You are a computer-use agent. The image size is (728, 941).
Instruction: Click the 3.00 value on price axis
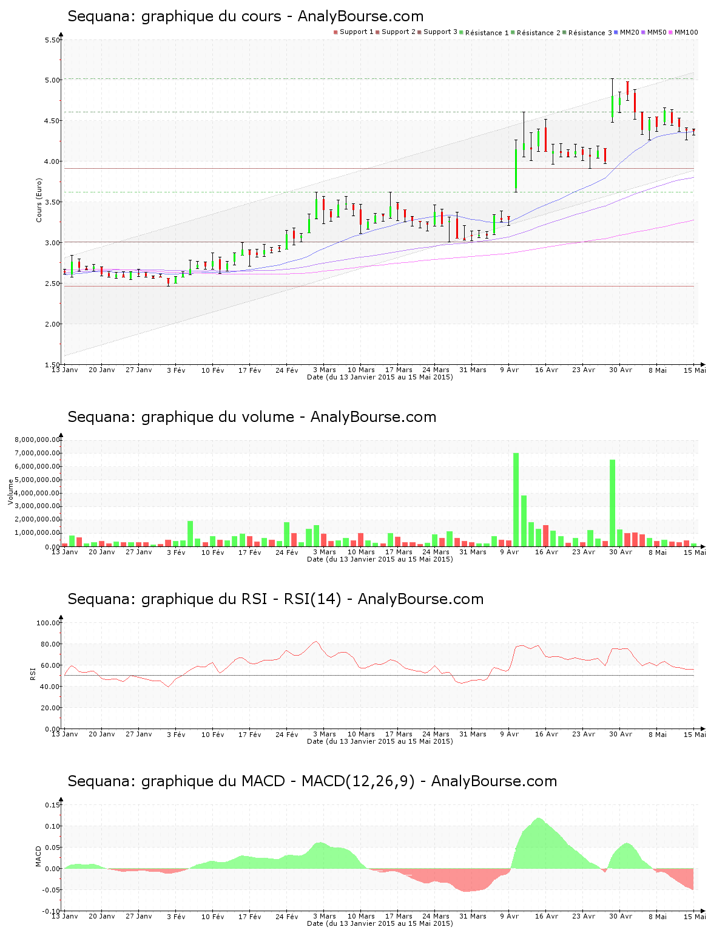point(52,243)
